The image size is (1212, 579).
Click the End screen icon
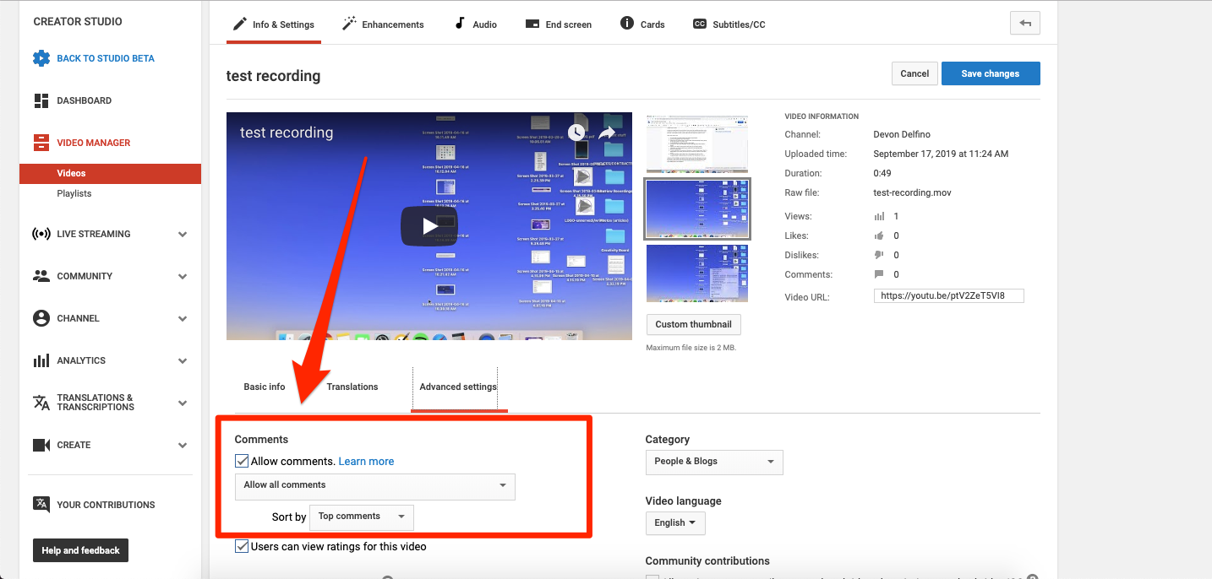[x=532, y=24]
